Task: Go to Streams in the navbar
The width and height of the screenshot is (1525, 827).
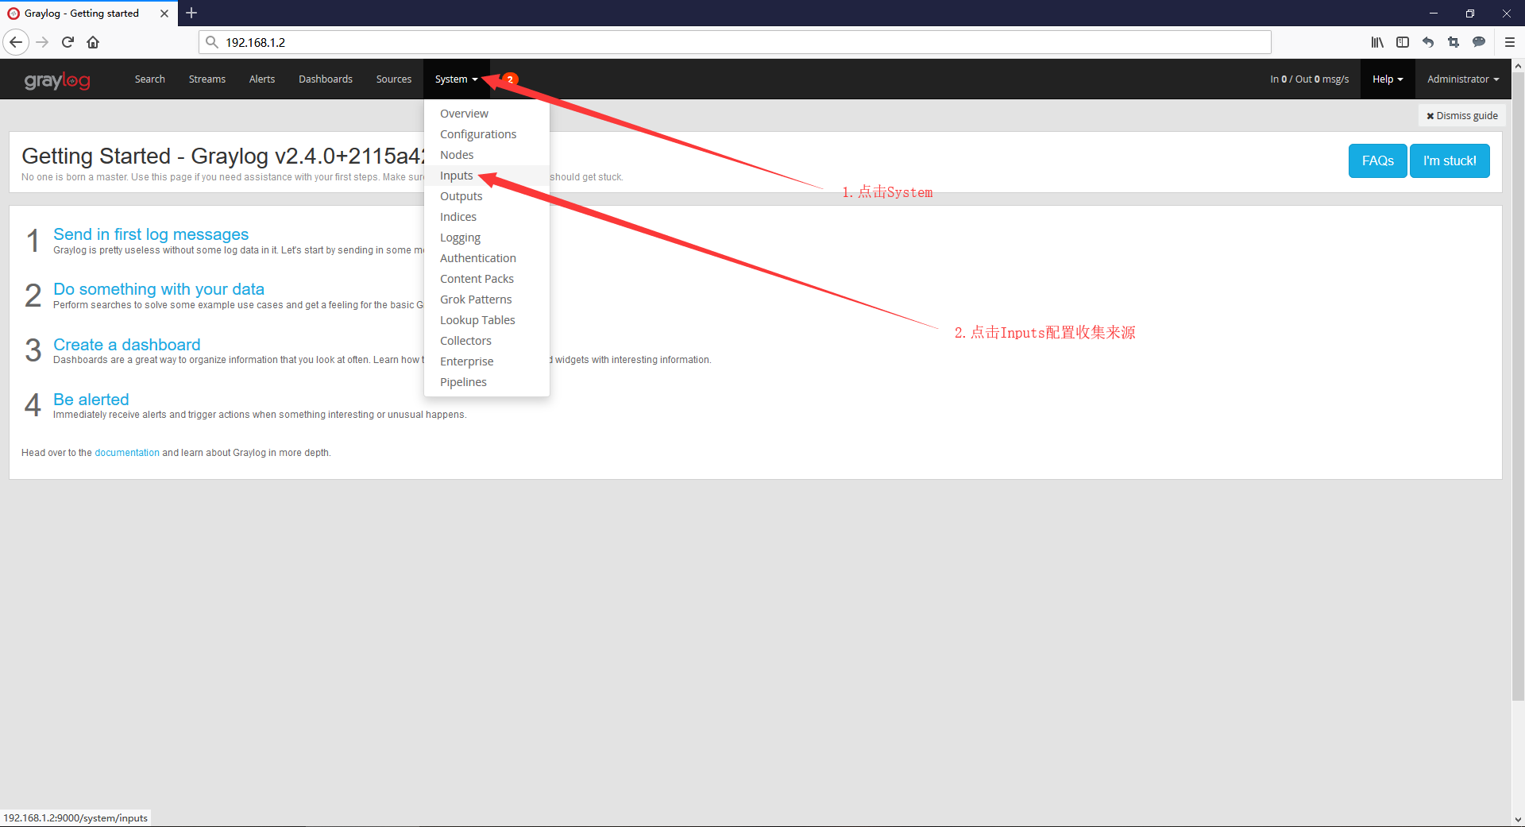Action: pyautogui.click(x=207, y=79)
